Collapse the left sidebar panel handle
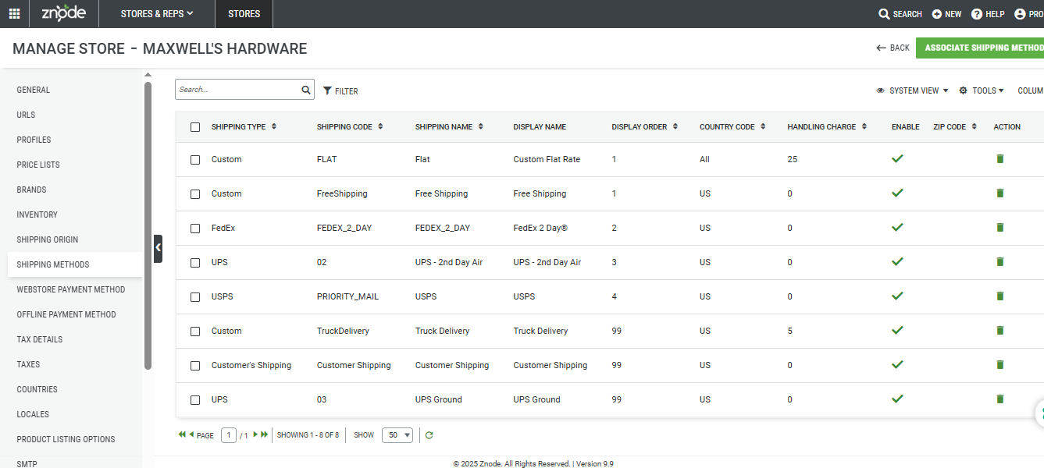 [x=158, y=248]
